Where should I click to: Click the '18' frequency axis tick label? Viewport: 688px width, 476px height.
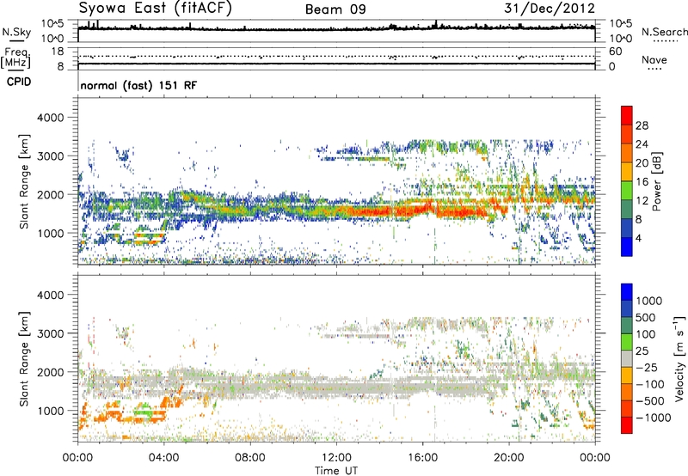[58, 52]
